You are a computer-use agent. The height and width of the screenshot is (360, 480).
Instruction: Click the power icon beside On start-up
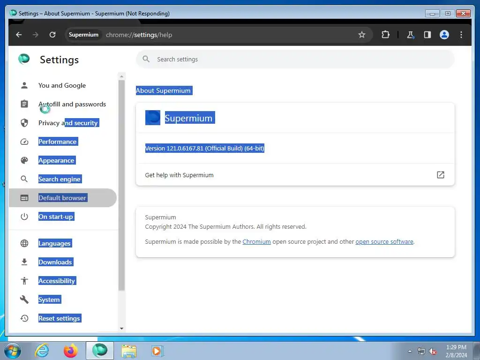coord(24,217)
